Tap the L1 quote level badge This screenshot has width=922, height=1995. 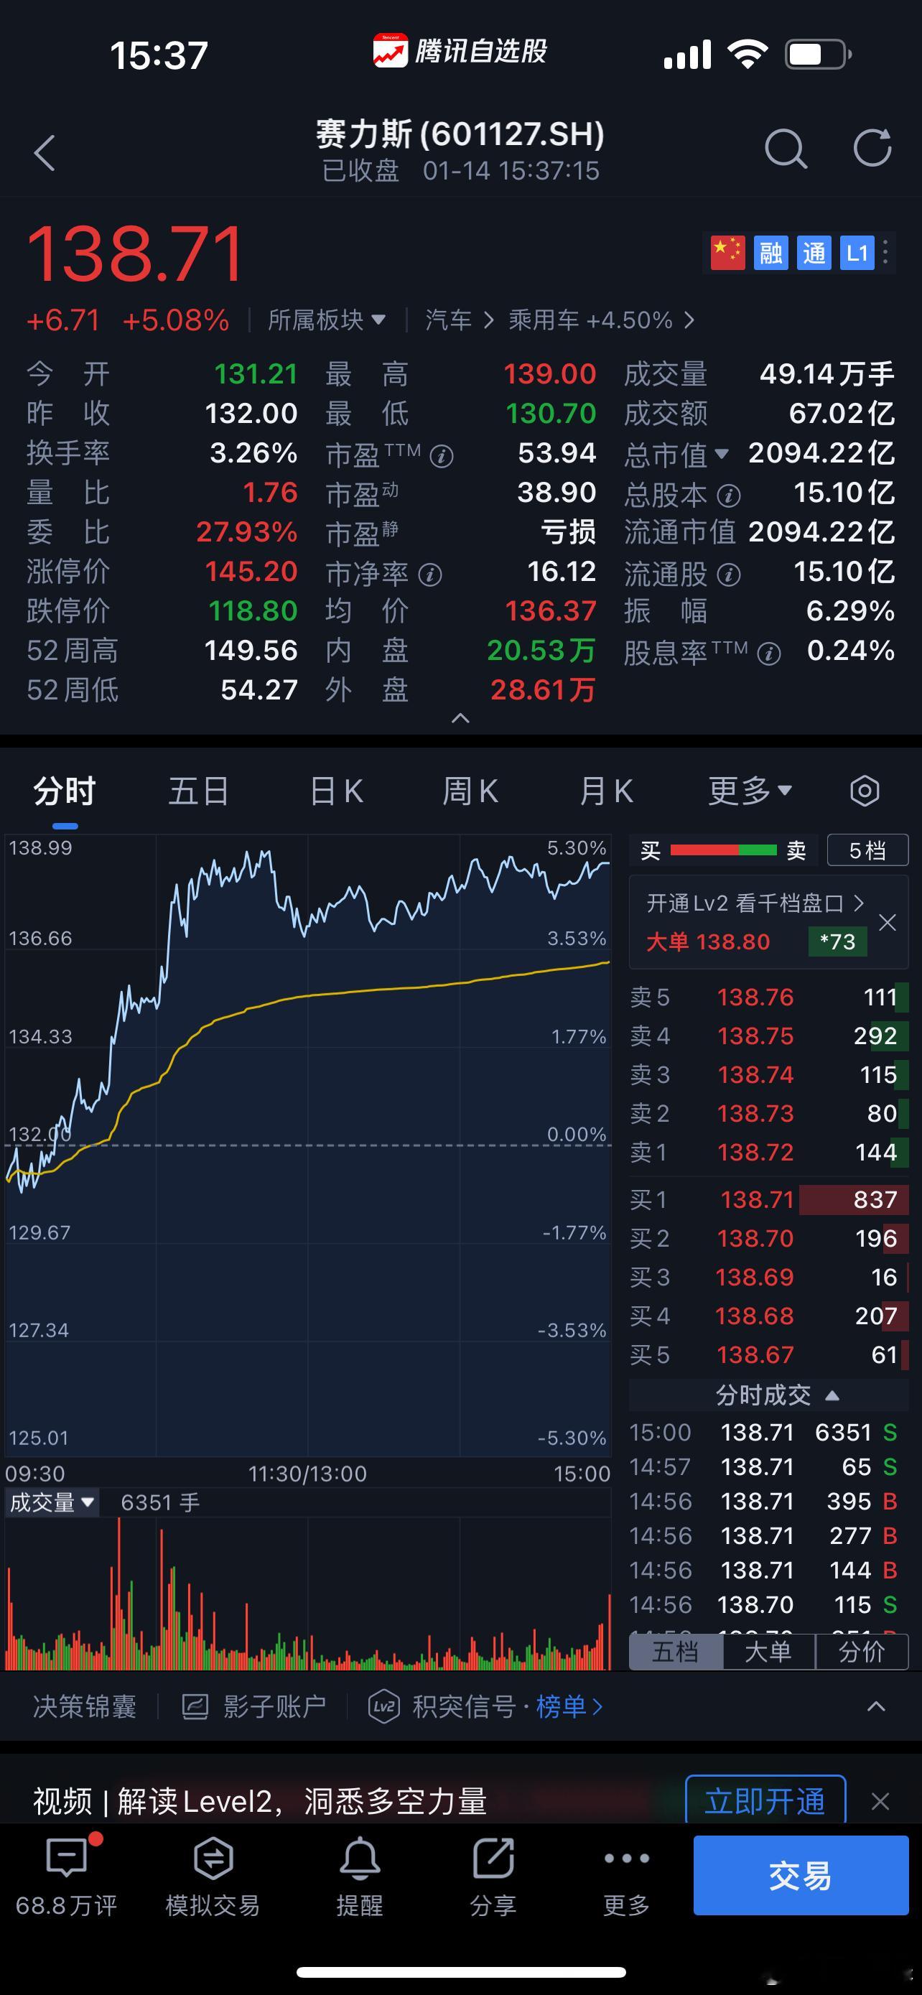[x=857, y=253]
